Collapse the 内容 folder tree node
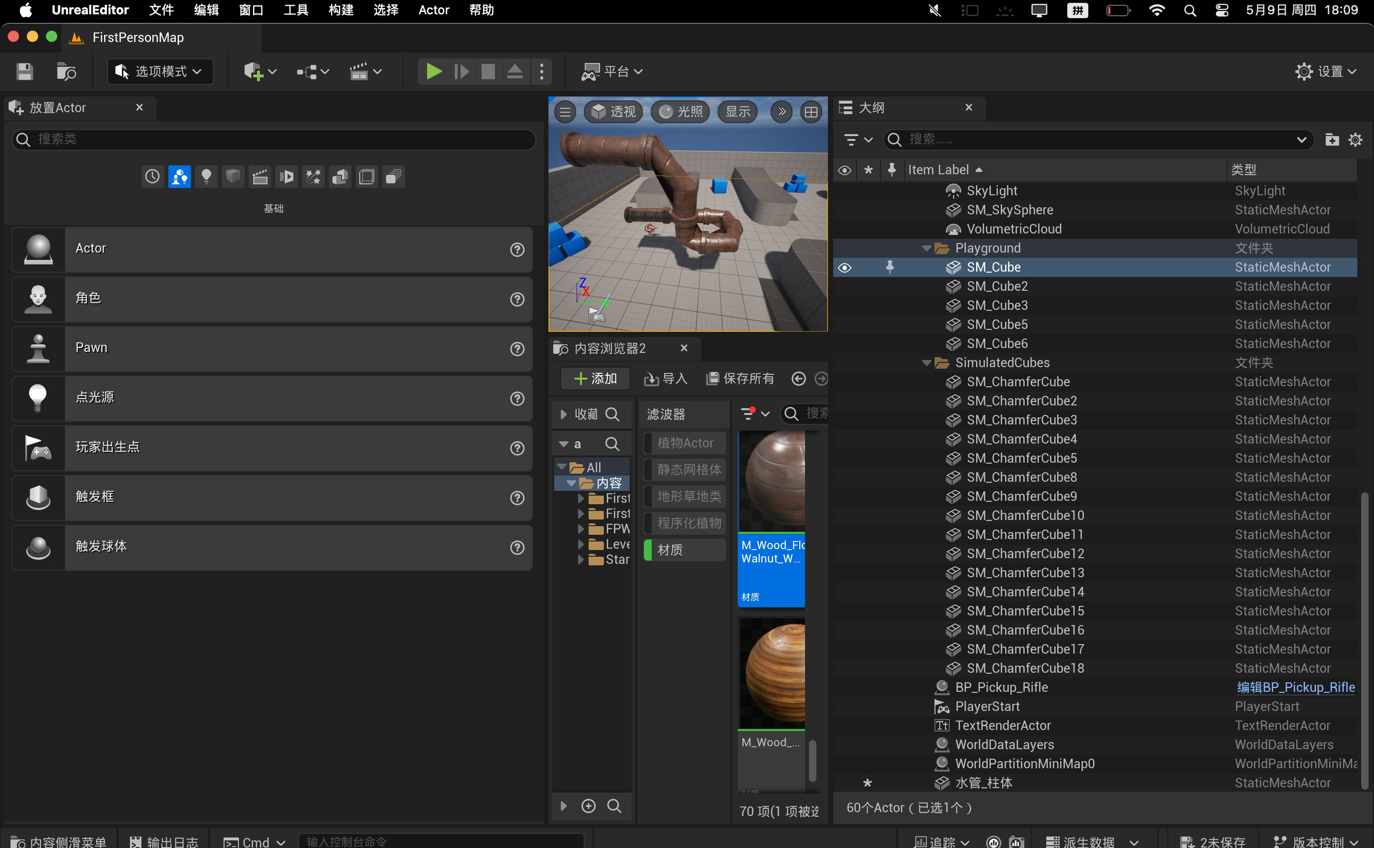The image size is (1374, 848). (x=571, y=484)
